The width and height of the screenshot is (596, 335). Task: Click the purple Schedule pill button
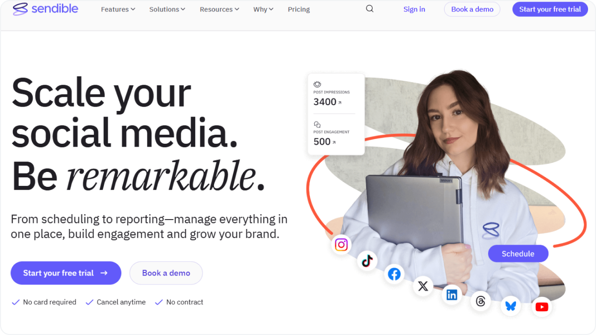click(x=518, y=254)
